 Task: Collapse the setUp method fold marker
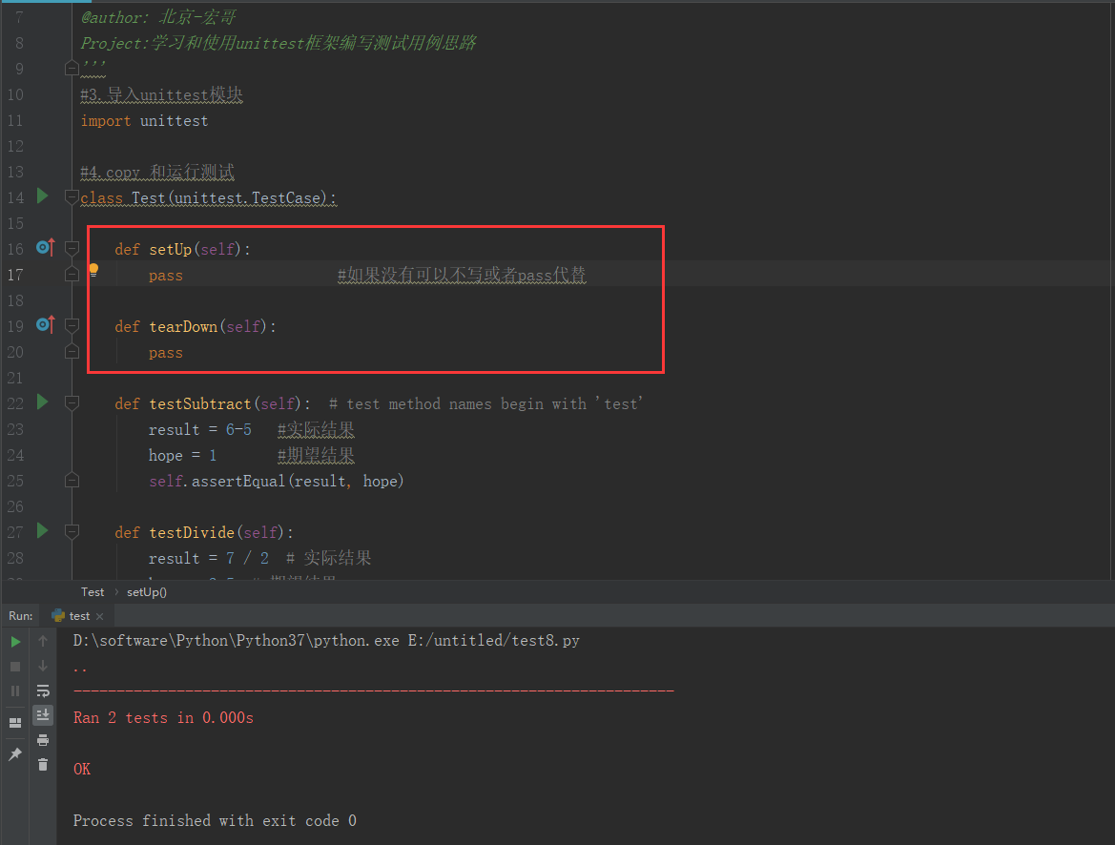72,248
